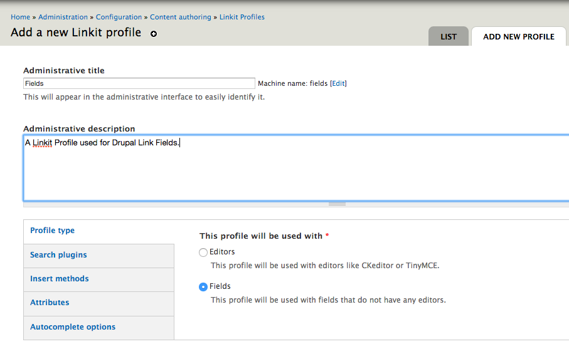Click inside the Administrative description textarea
Viewport: 569px width, 344px height.
coord(295,167)
